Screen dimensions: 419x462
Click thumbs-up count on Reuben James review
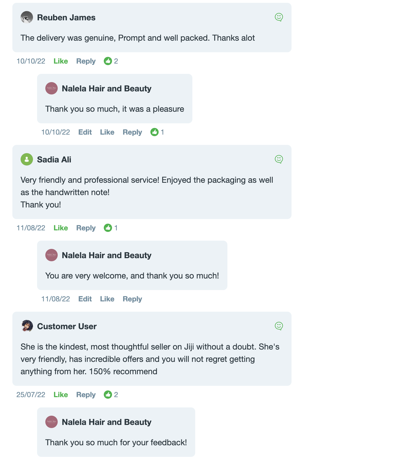(111, 61)
